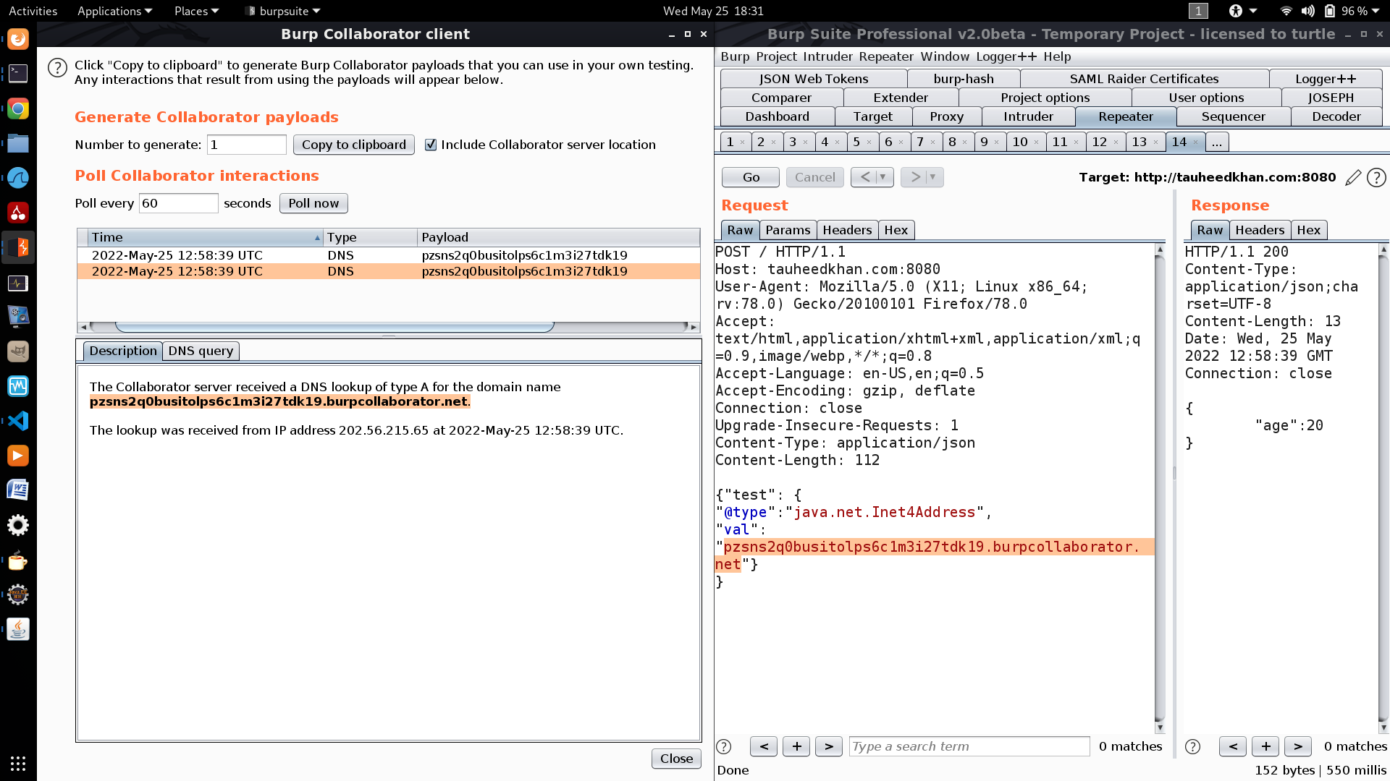Viewport: 1390px width, 781px height.
Task: Select the first DNS interaction row
Action: [x=389, y=255]
